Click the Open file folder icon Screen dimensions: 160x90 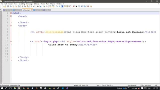[5, 6]
